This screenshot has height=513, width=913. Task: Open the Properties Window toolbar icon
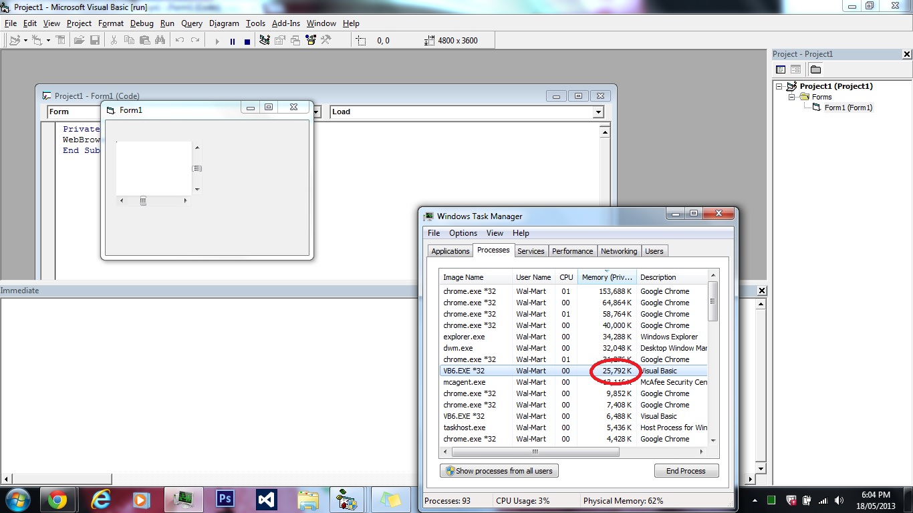pyautogui.click(x=280, y=41)
